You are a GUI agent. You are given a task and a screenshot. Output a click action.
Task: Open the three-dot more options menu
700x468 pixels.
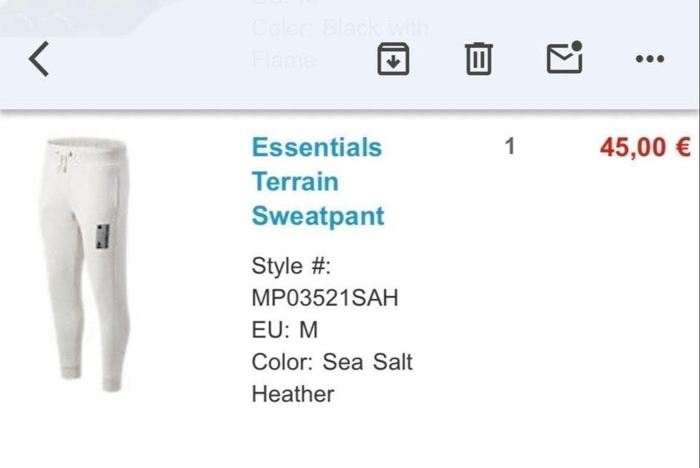point(650,59)
